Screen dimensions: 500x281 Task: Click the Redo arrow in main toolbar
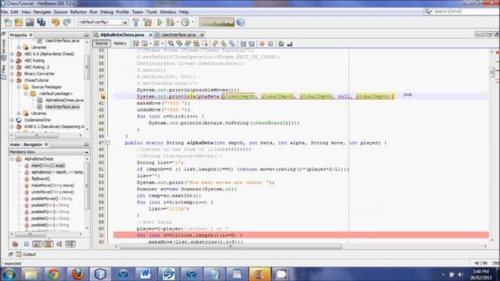[x=67, y=23]
